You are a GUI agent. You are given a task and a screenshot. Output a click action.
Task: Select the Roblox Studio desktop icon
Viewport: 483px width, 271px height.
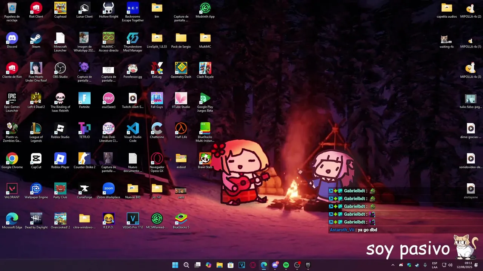(x=60, y=131)
